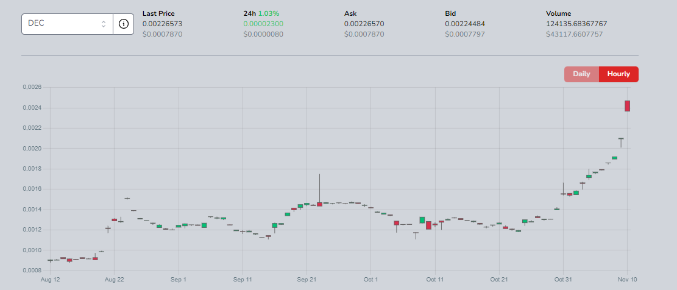
Task: Click the Sep 21 long-wick red candle
Action: click(x=319, y=203)
